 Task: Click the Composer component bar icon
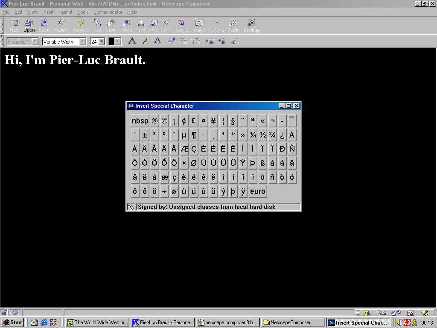coord(425,313)
